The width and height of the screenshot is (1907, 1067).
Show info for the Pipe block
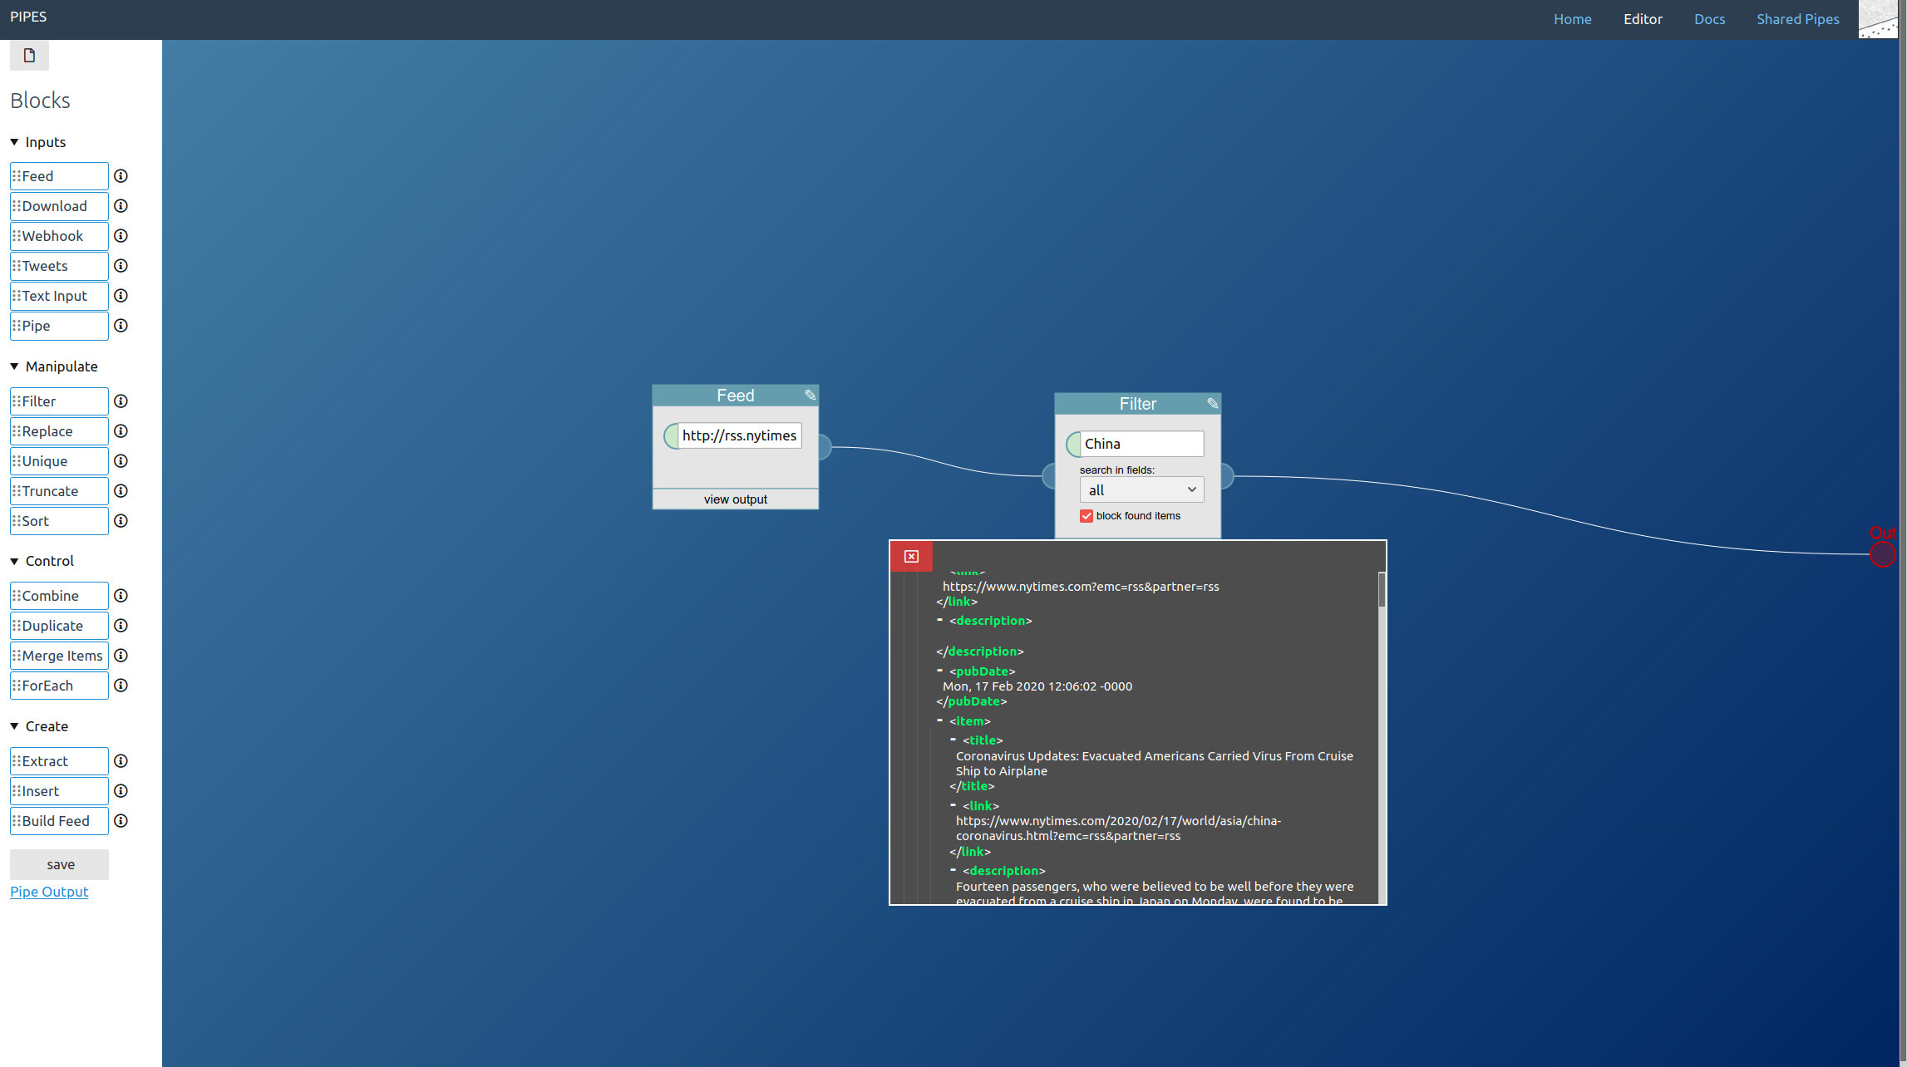121,326
